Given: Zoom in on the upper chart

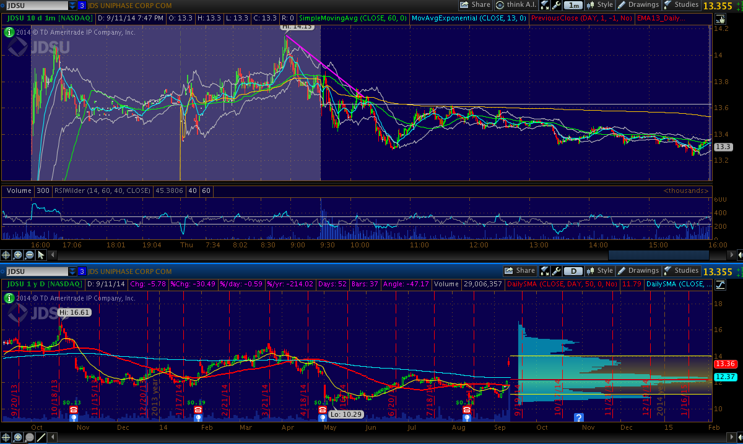Looking at the screenshot, I should (18, 255).
